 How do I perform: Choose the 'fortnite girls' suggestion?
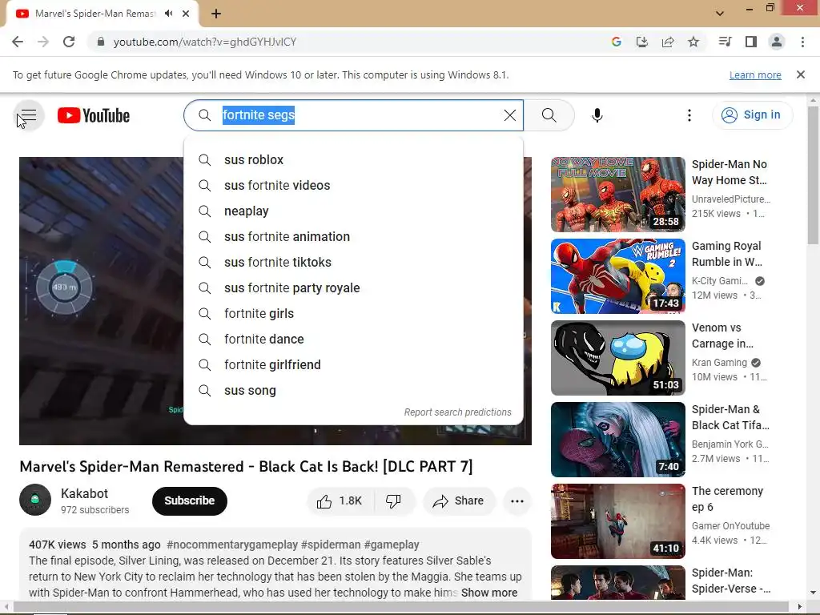tap(353, 313)
